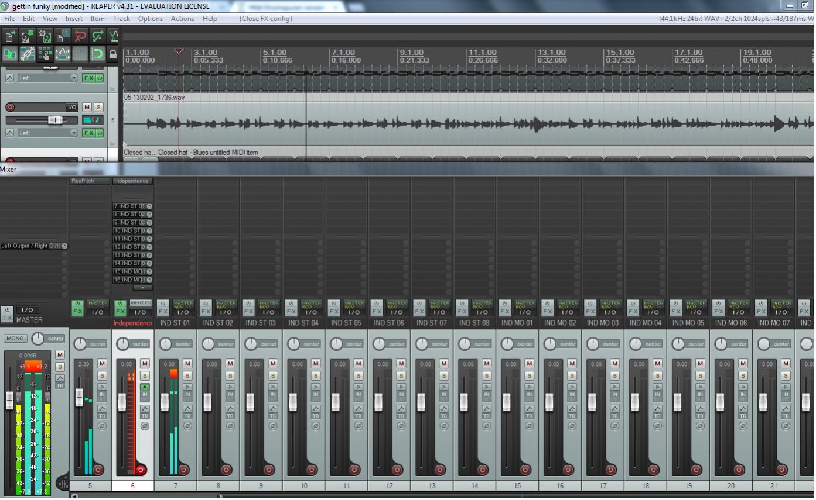The height and width of the screenshot is (500, 816).
Task: Expand the Independence sends list arrow
Action: [143, 288]
